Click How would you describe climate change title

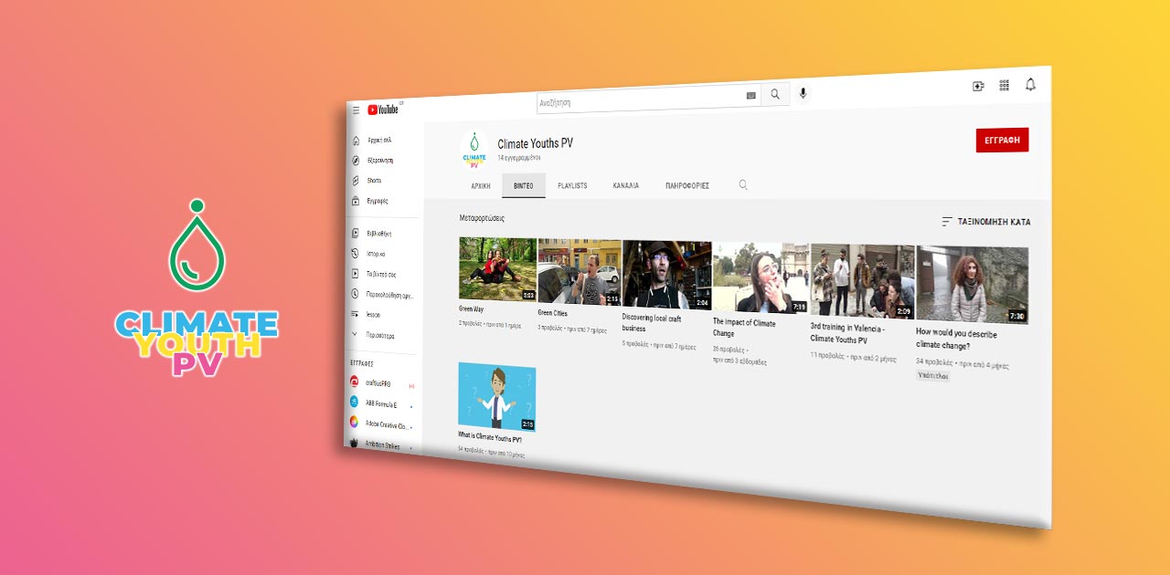pyautogui.click(x=957, y=340)
